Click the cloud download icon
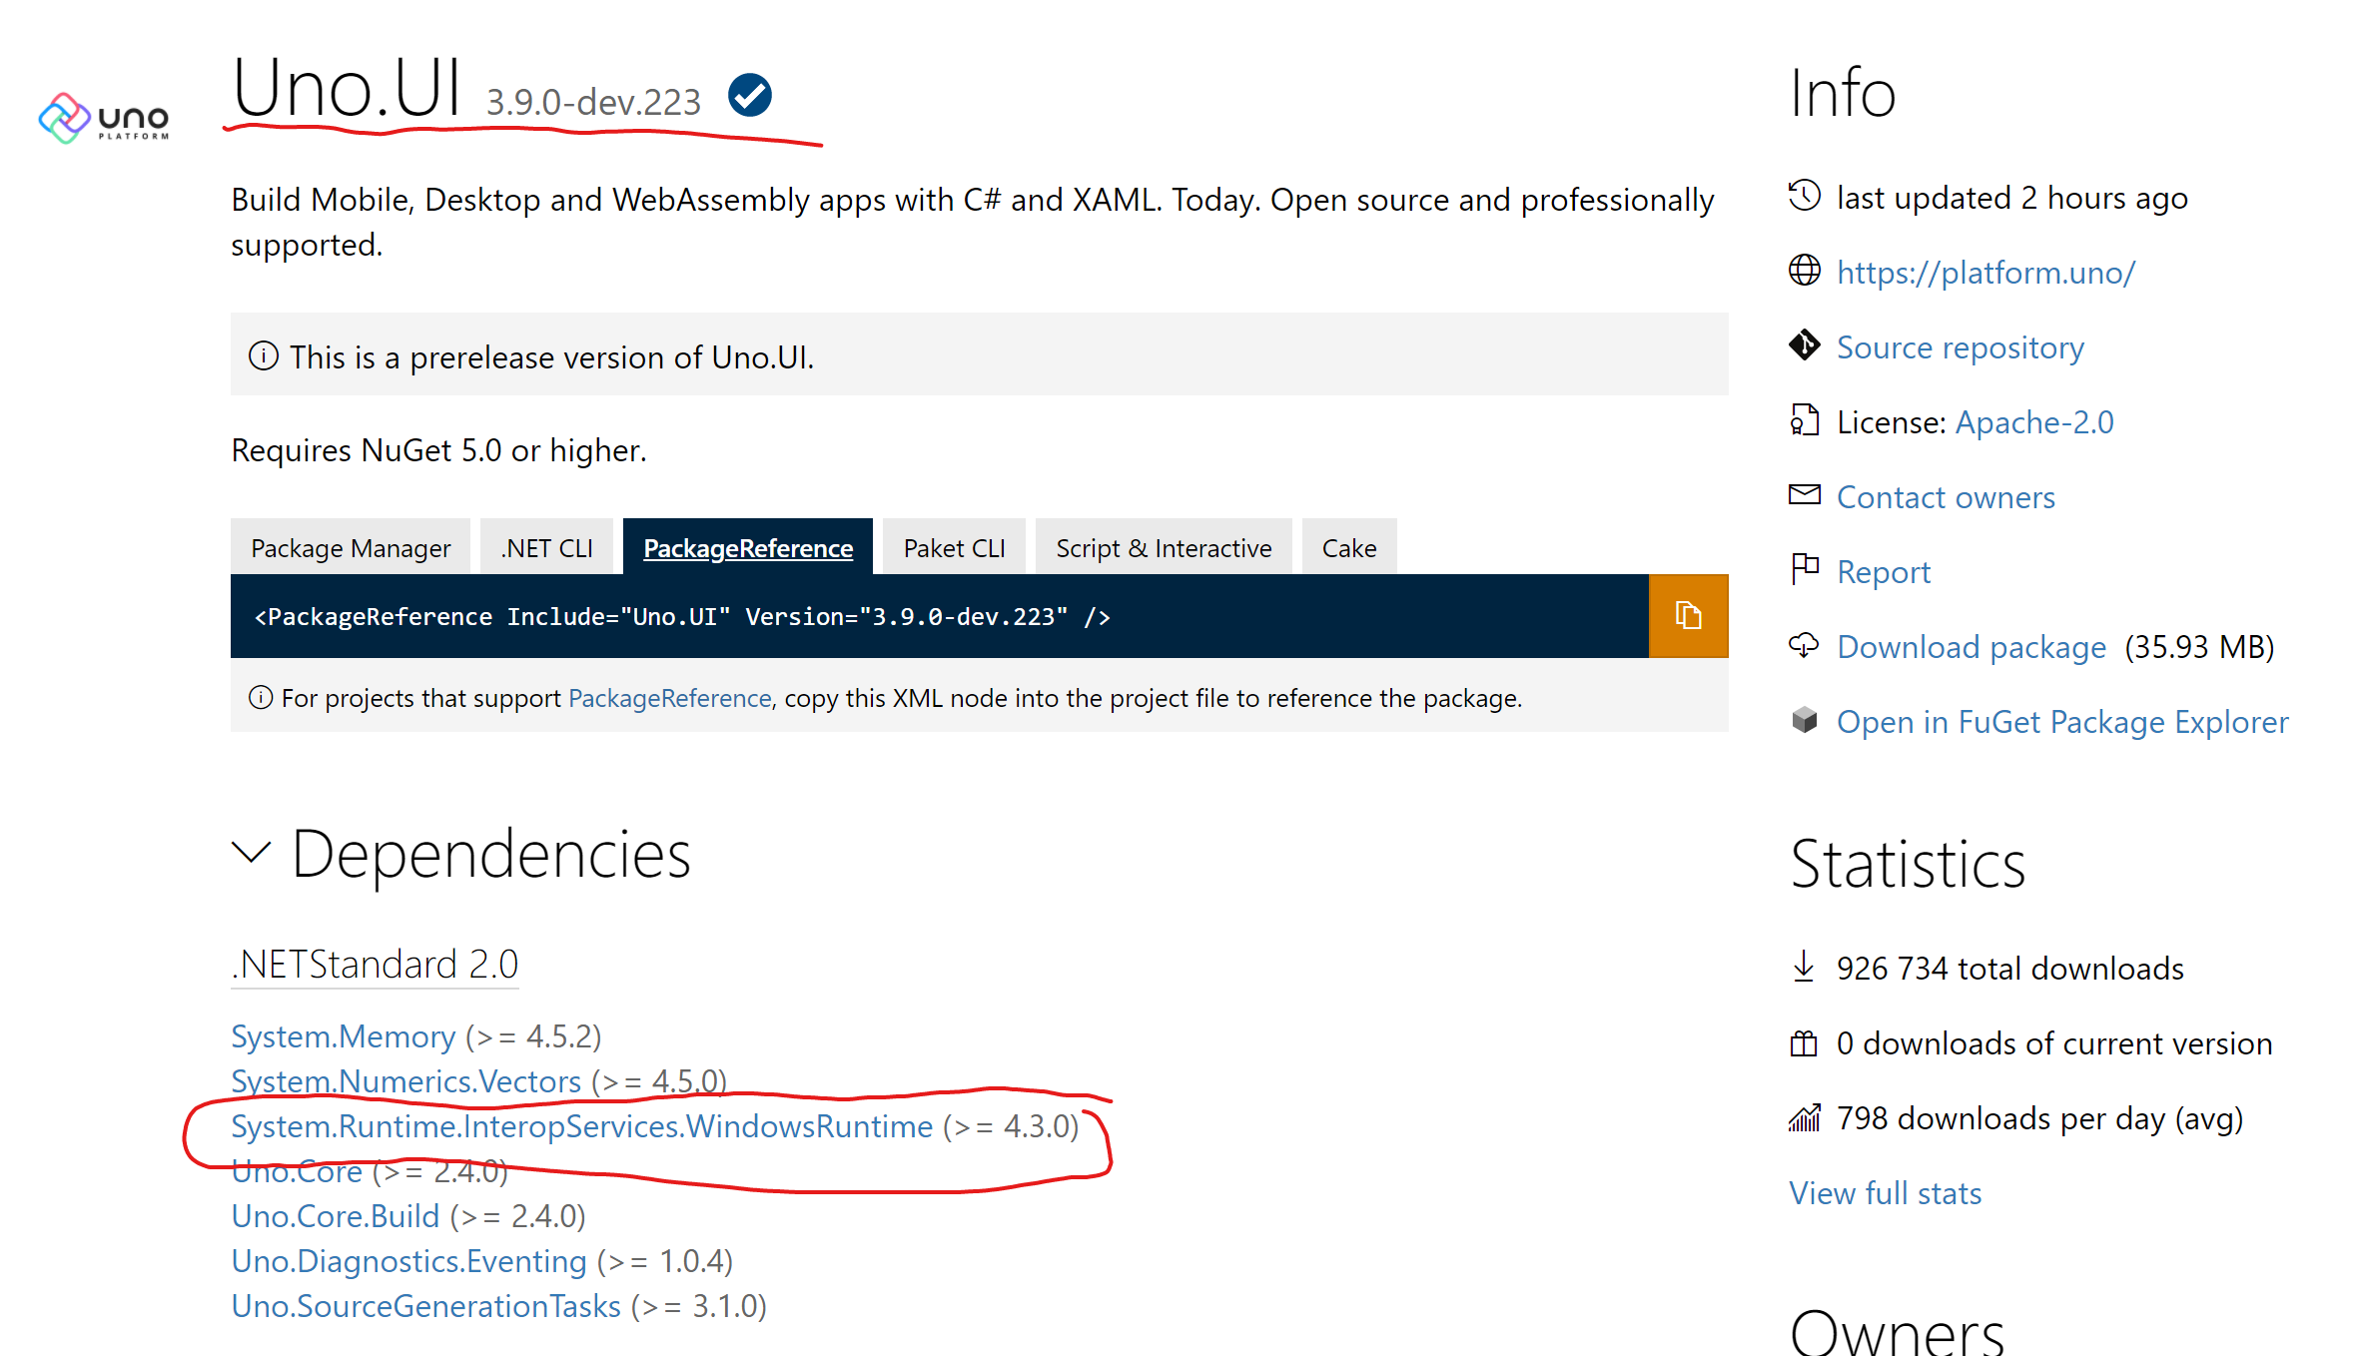This screenshot has height=1356, width=2376. coord(1804,645)
